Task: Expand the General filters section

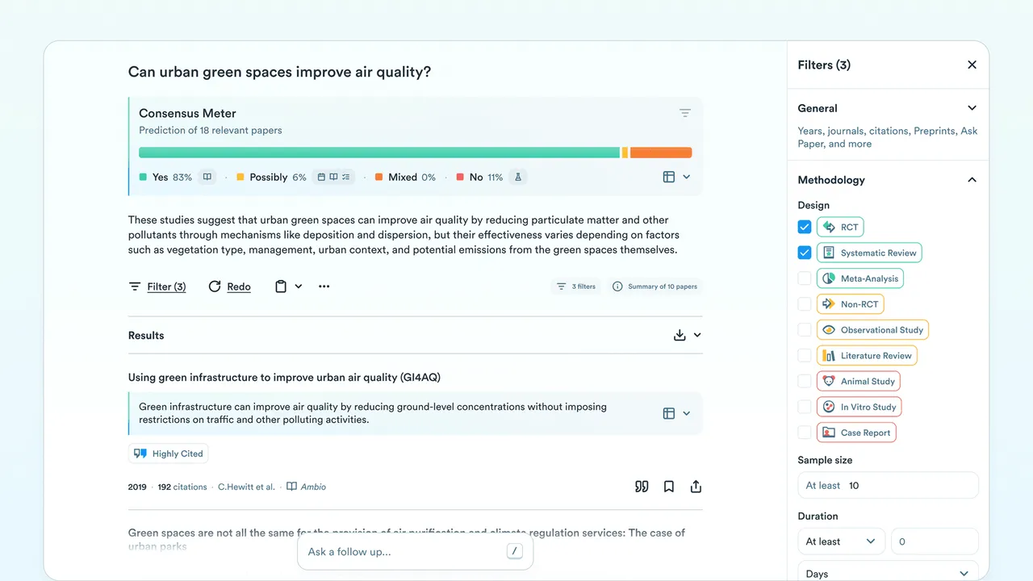Action: [972, 108]
